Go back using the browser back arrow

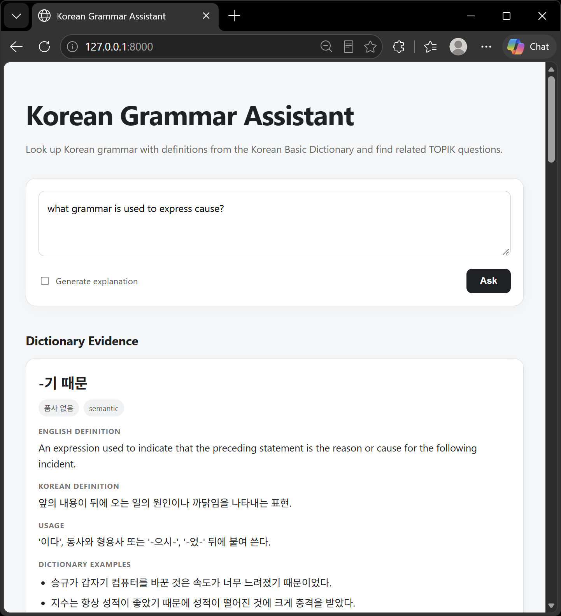click(16, 47)
